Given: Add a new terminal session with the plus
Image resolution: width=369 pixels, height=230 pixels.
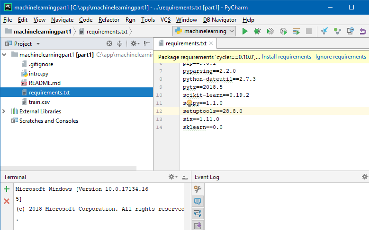Looking at the screenshot, I should pos(7,189).
